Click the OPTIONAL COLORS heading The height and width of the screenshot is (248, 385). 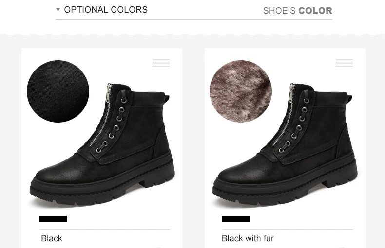[106, 10]
